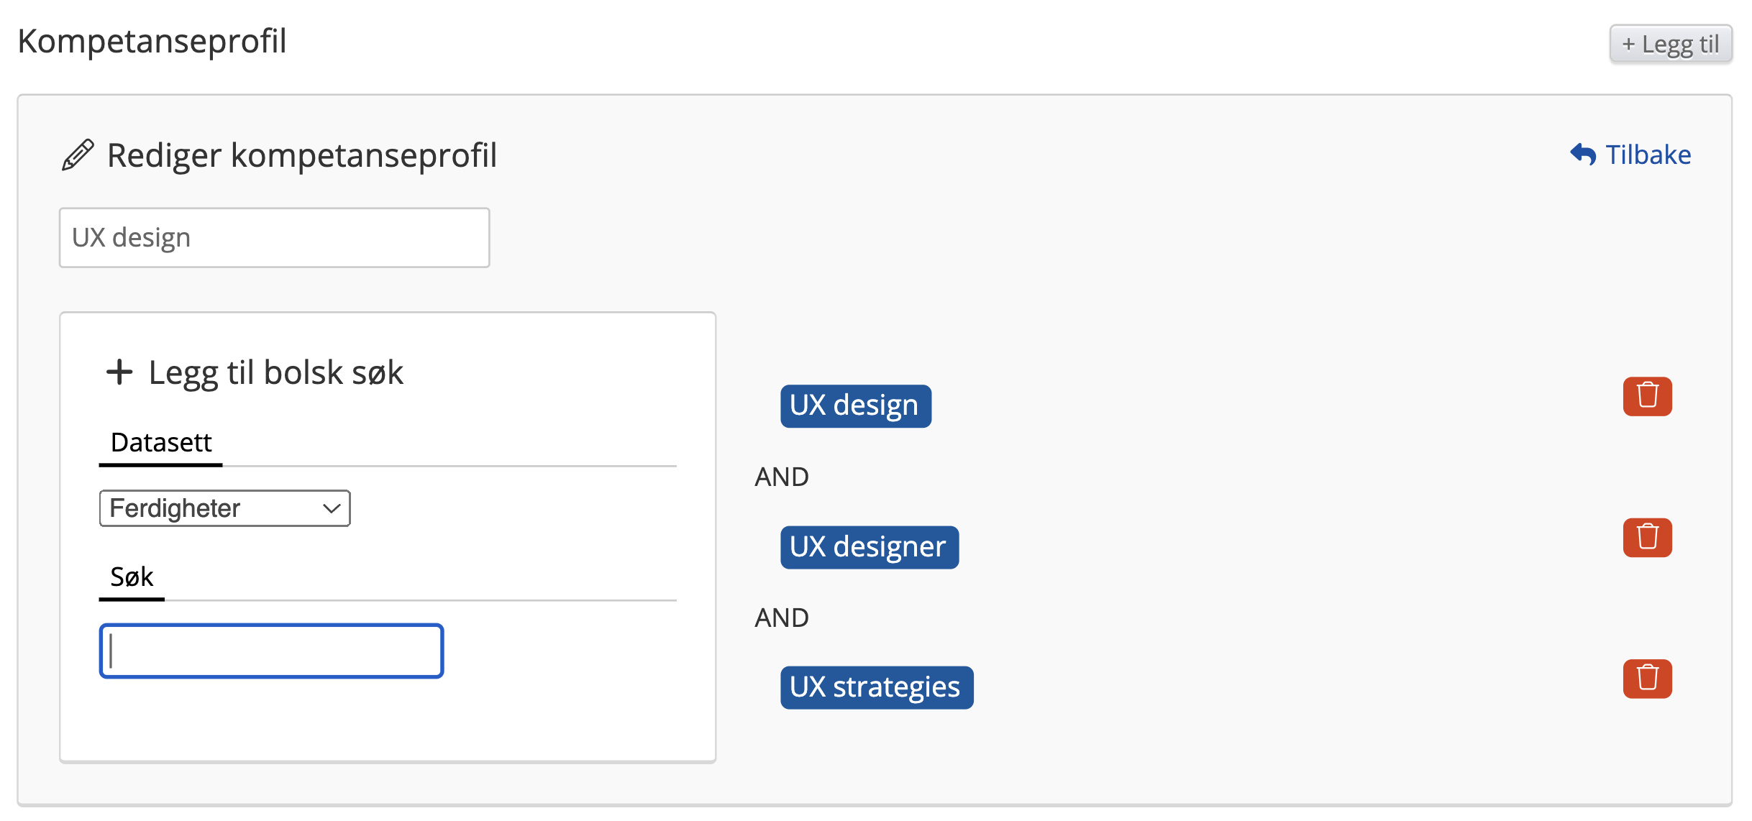Click the blue UX design tag
This screenshot has height=821, width=1752.
tap(855, 405)
